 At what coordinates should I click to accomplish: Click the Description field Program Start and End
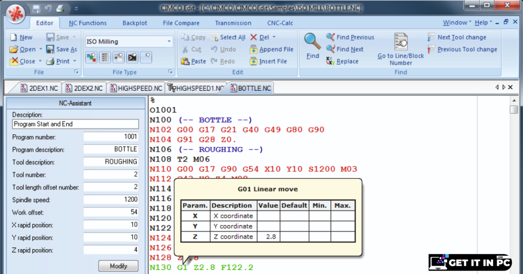75,124
